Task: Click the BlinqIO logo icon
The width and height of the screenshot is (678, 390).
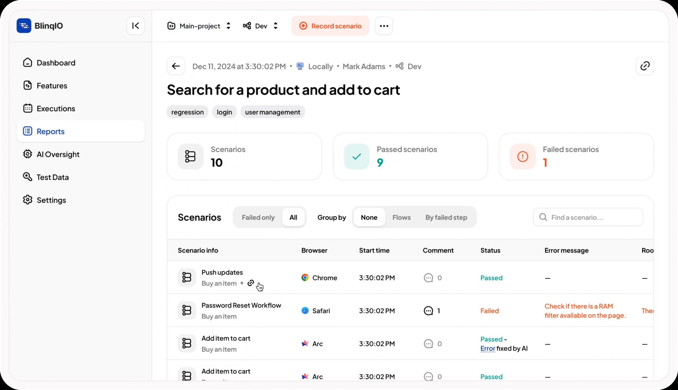Action: tap(24, 26)
